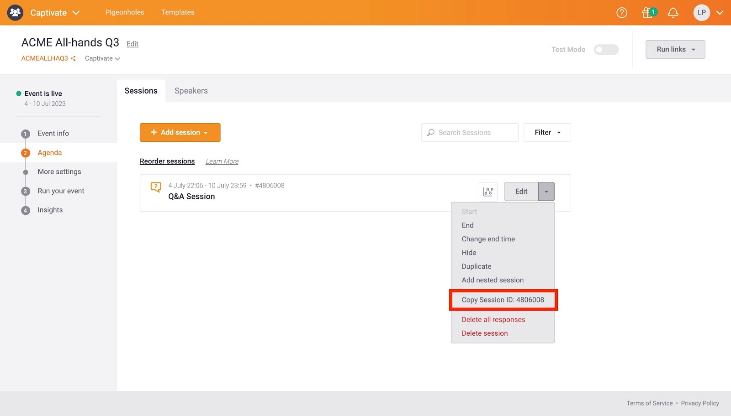
Task: Open the notifications bell
Action: (x=673, y=13)
